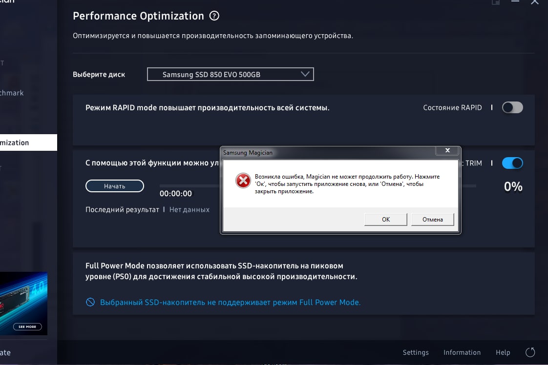Open Help in the bottom bar

503,352
